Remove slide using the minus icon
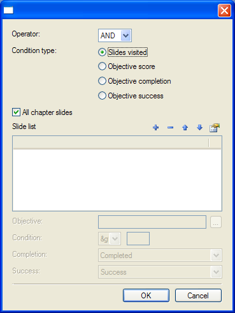 [170, 128]
